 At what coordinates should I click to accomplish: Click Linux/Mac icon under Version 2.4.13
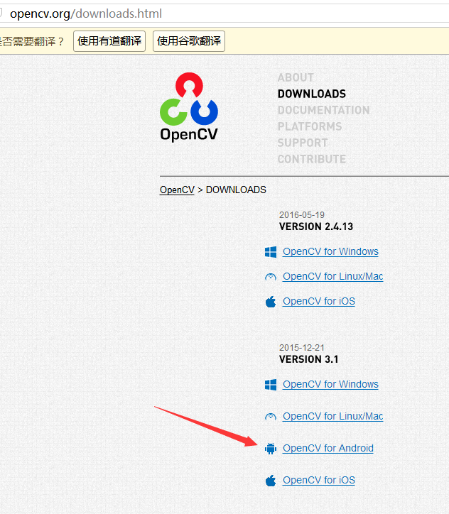coord(271,277)
